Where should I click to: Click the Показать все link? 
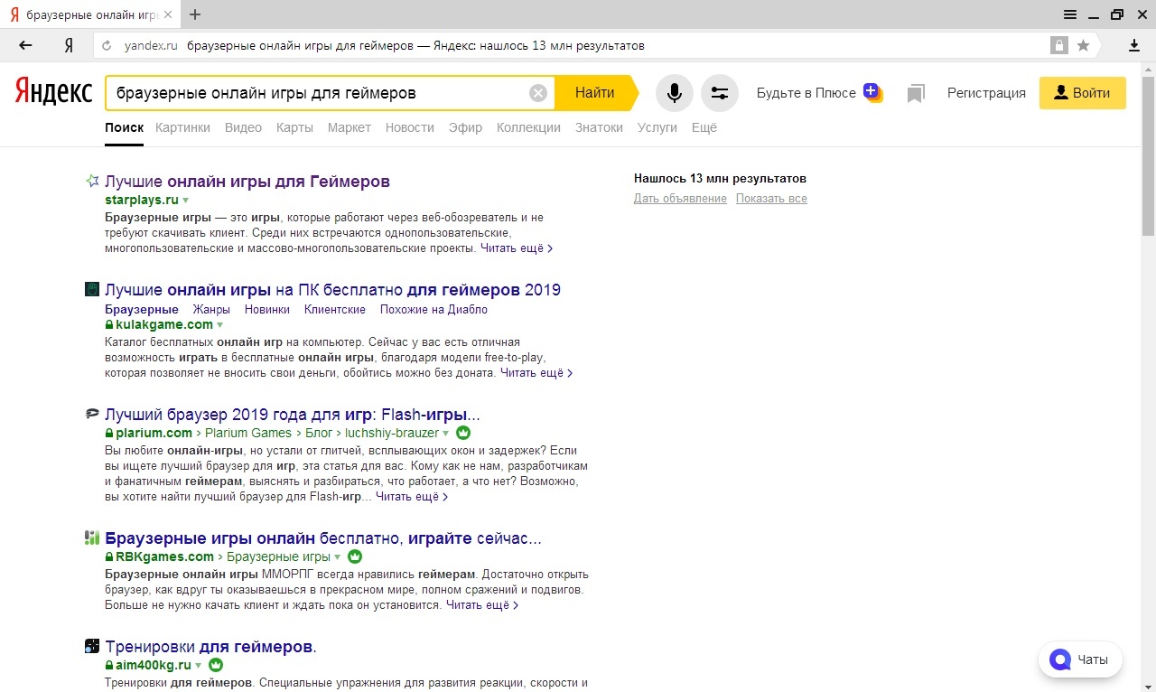pos(771,199)
